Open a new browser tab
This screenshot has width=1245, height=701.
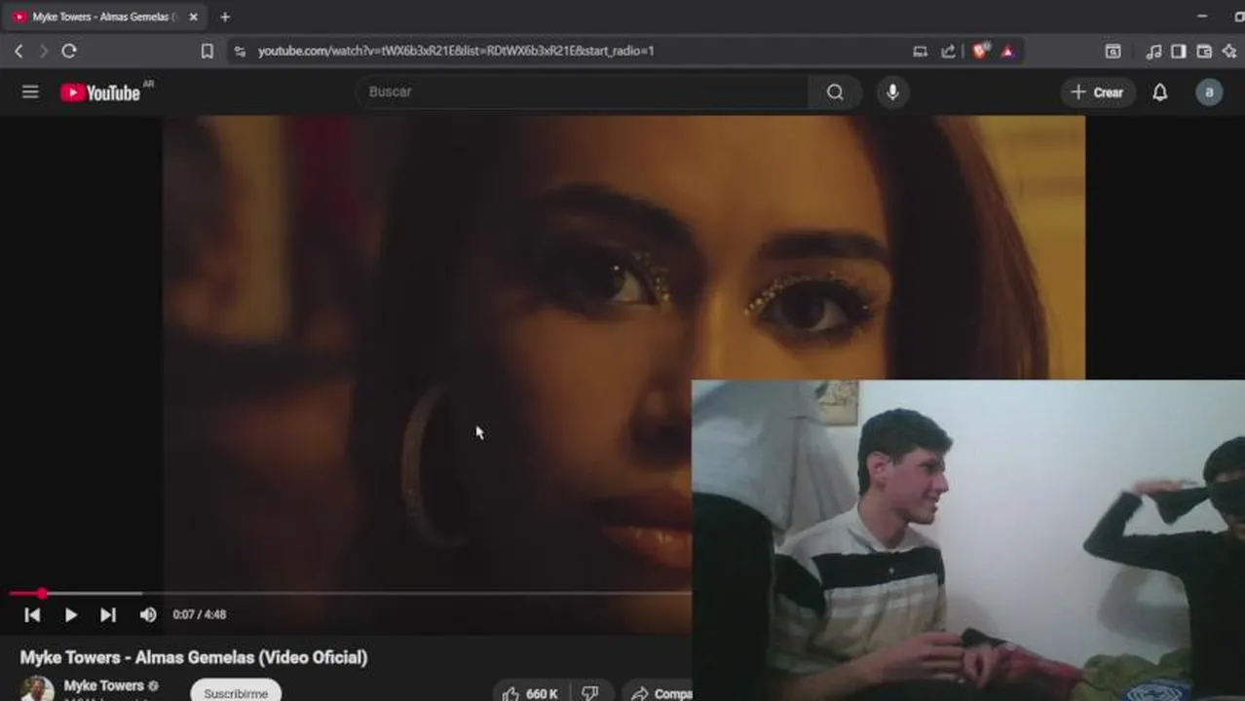[x=225, y=17]
